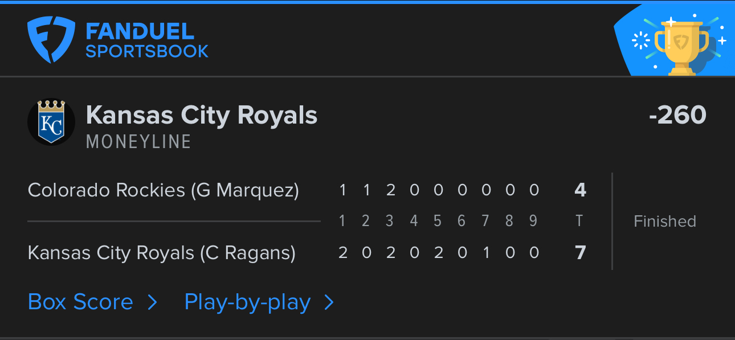Click the Kansas City Royals KC logo

51,122
